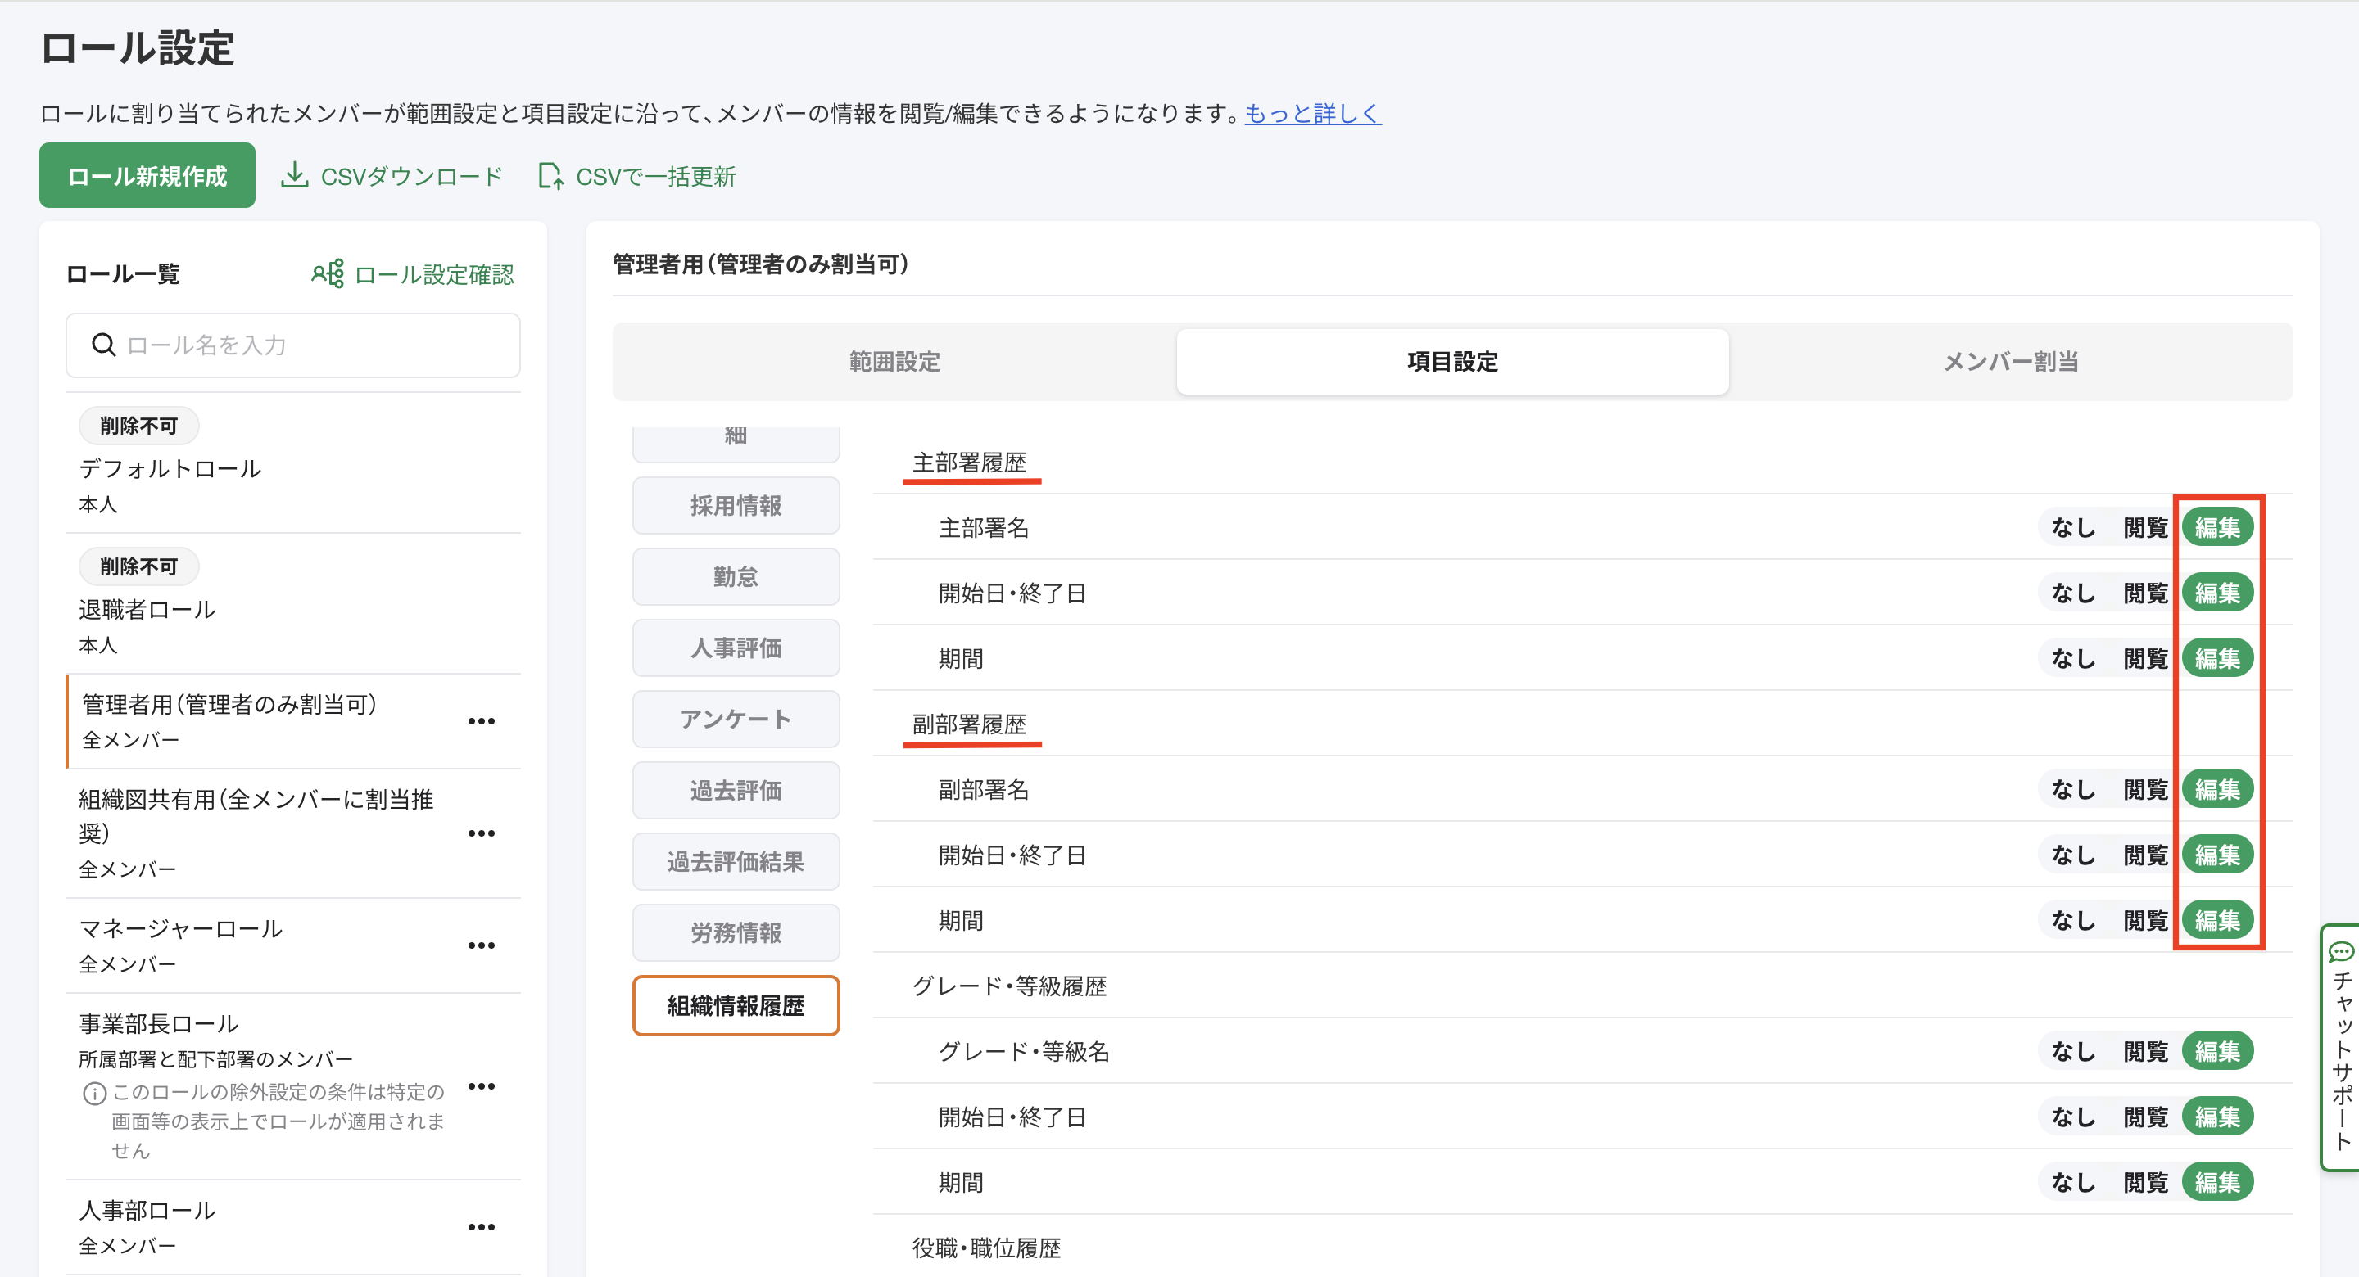Select 人事部ロール in the role list

pos(293,1226)
